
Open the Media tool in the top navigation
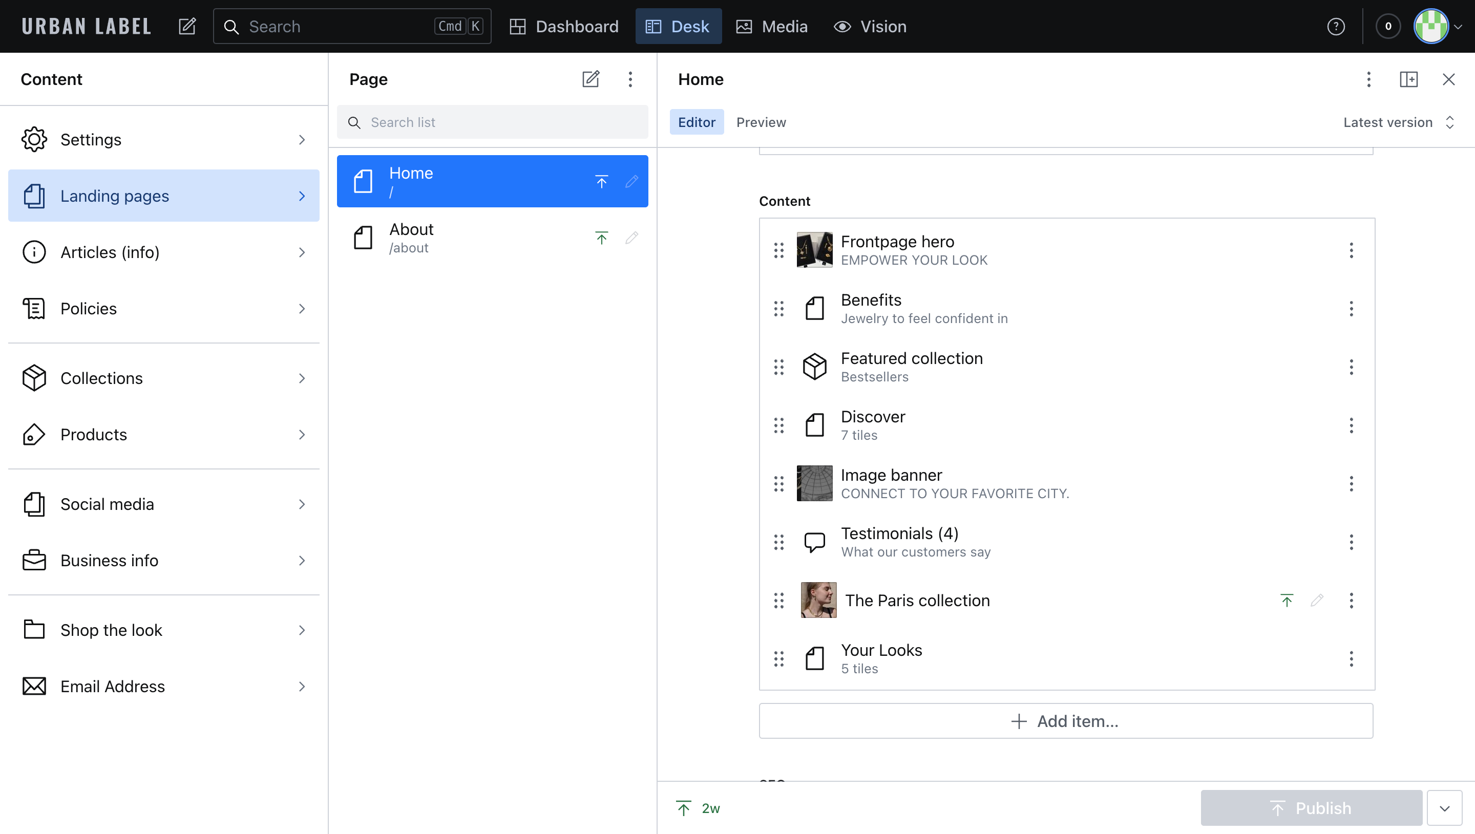[x=772, y=26]
